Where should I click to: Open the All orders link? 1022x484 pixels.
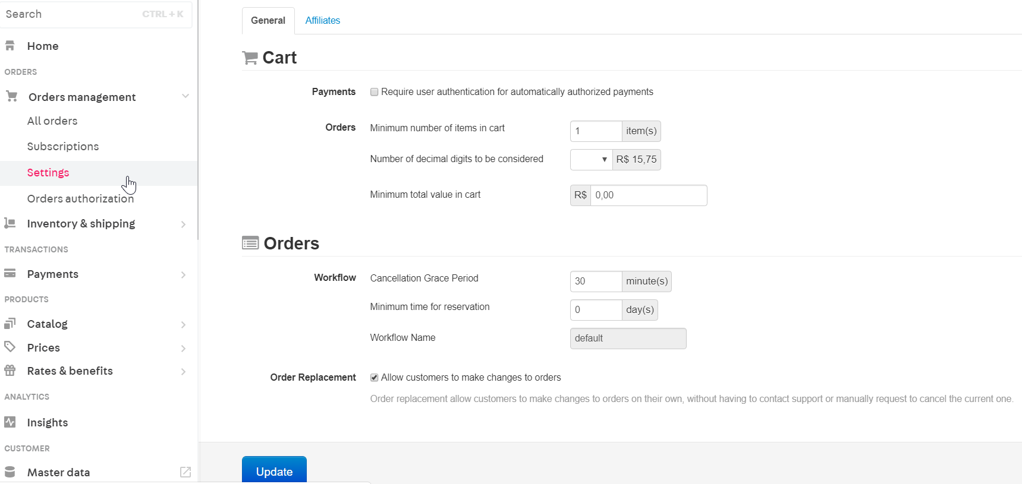[52, 121]
